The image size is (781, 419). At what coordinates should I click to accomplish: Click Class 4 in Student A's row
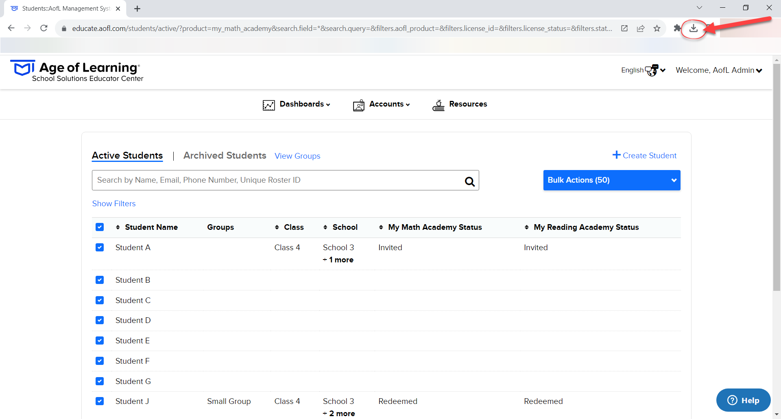coord(287,247)
